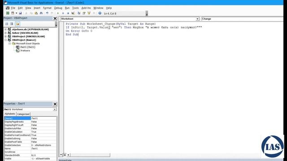
Task: Open the Edit menu
Action: pos(20,8)
